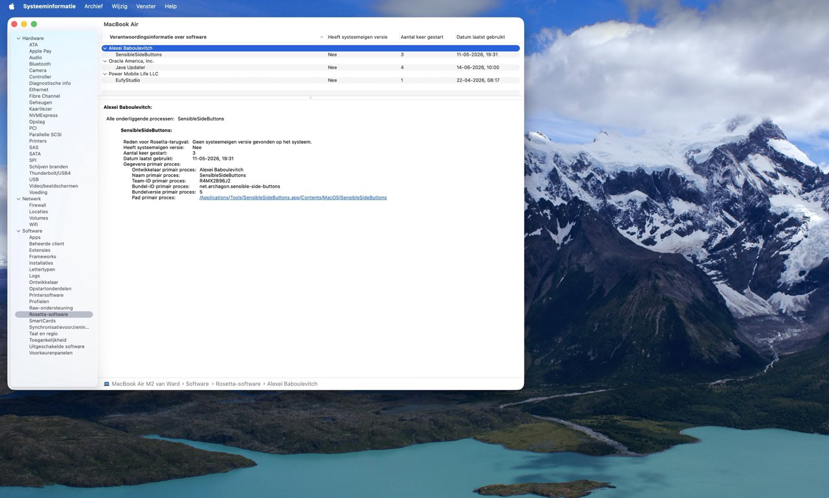Screen dimensions: 829x498
Task: Click the MacBook Air computer icon in path bar
Action: [x=107, y=384]
